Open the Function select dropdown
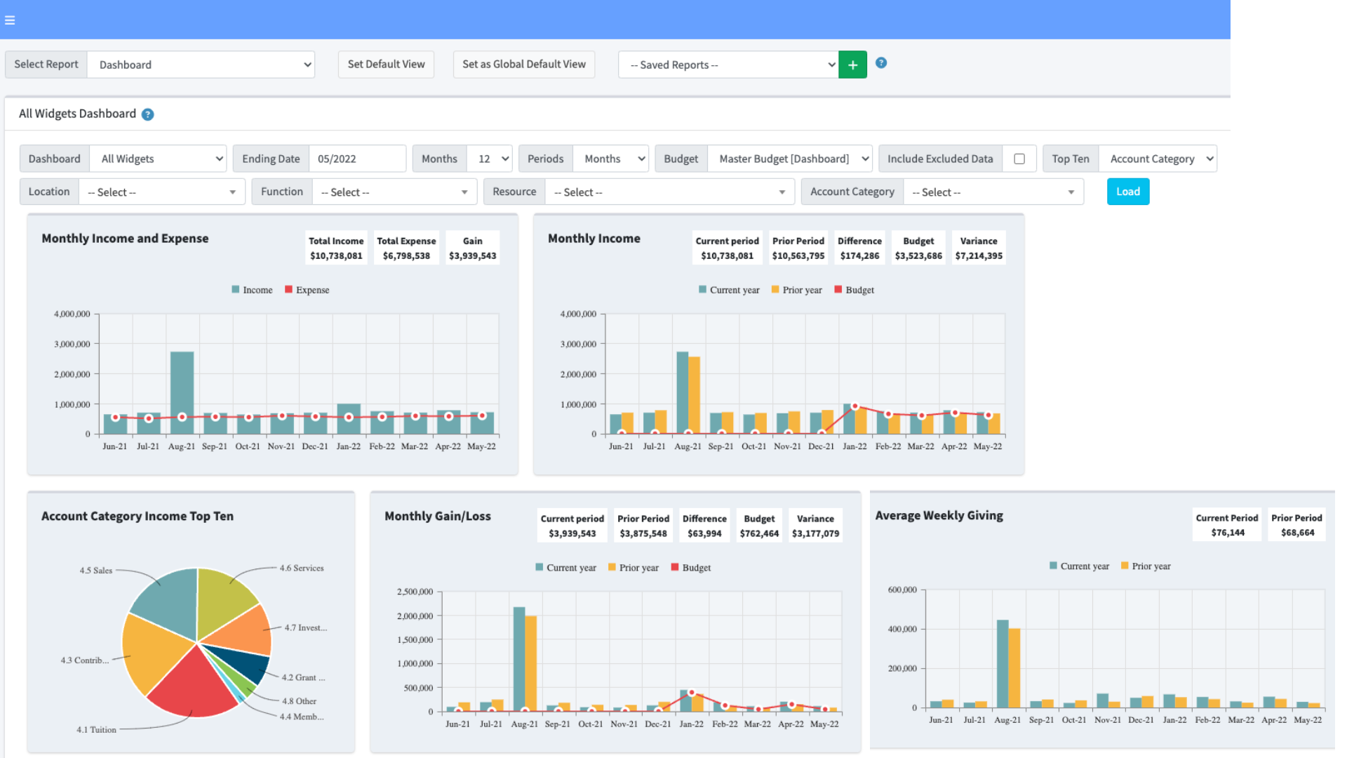Image resolution: width=1347 pixels, height=758 pixels. coord(394,191)
